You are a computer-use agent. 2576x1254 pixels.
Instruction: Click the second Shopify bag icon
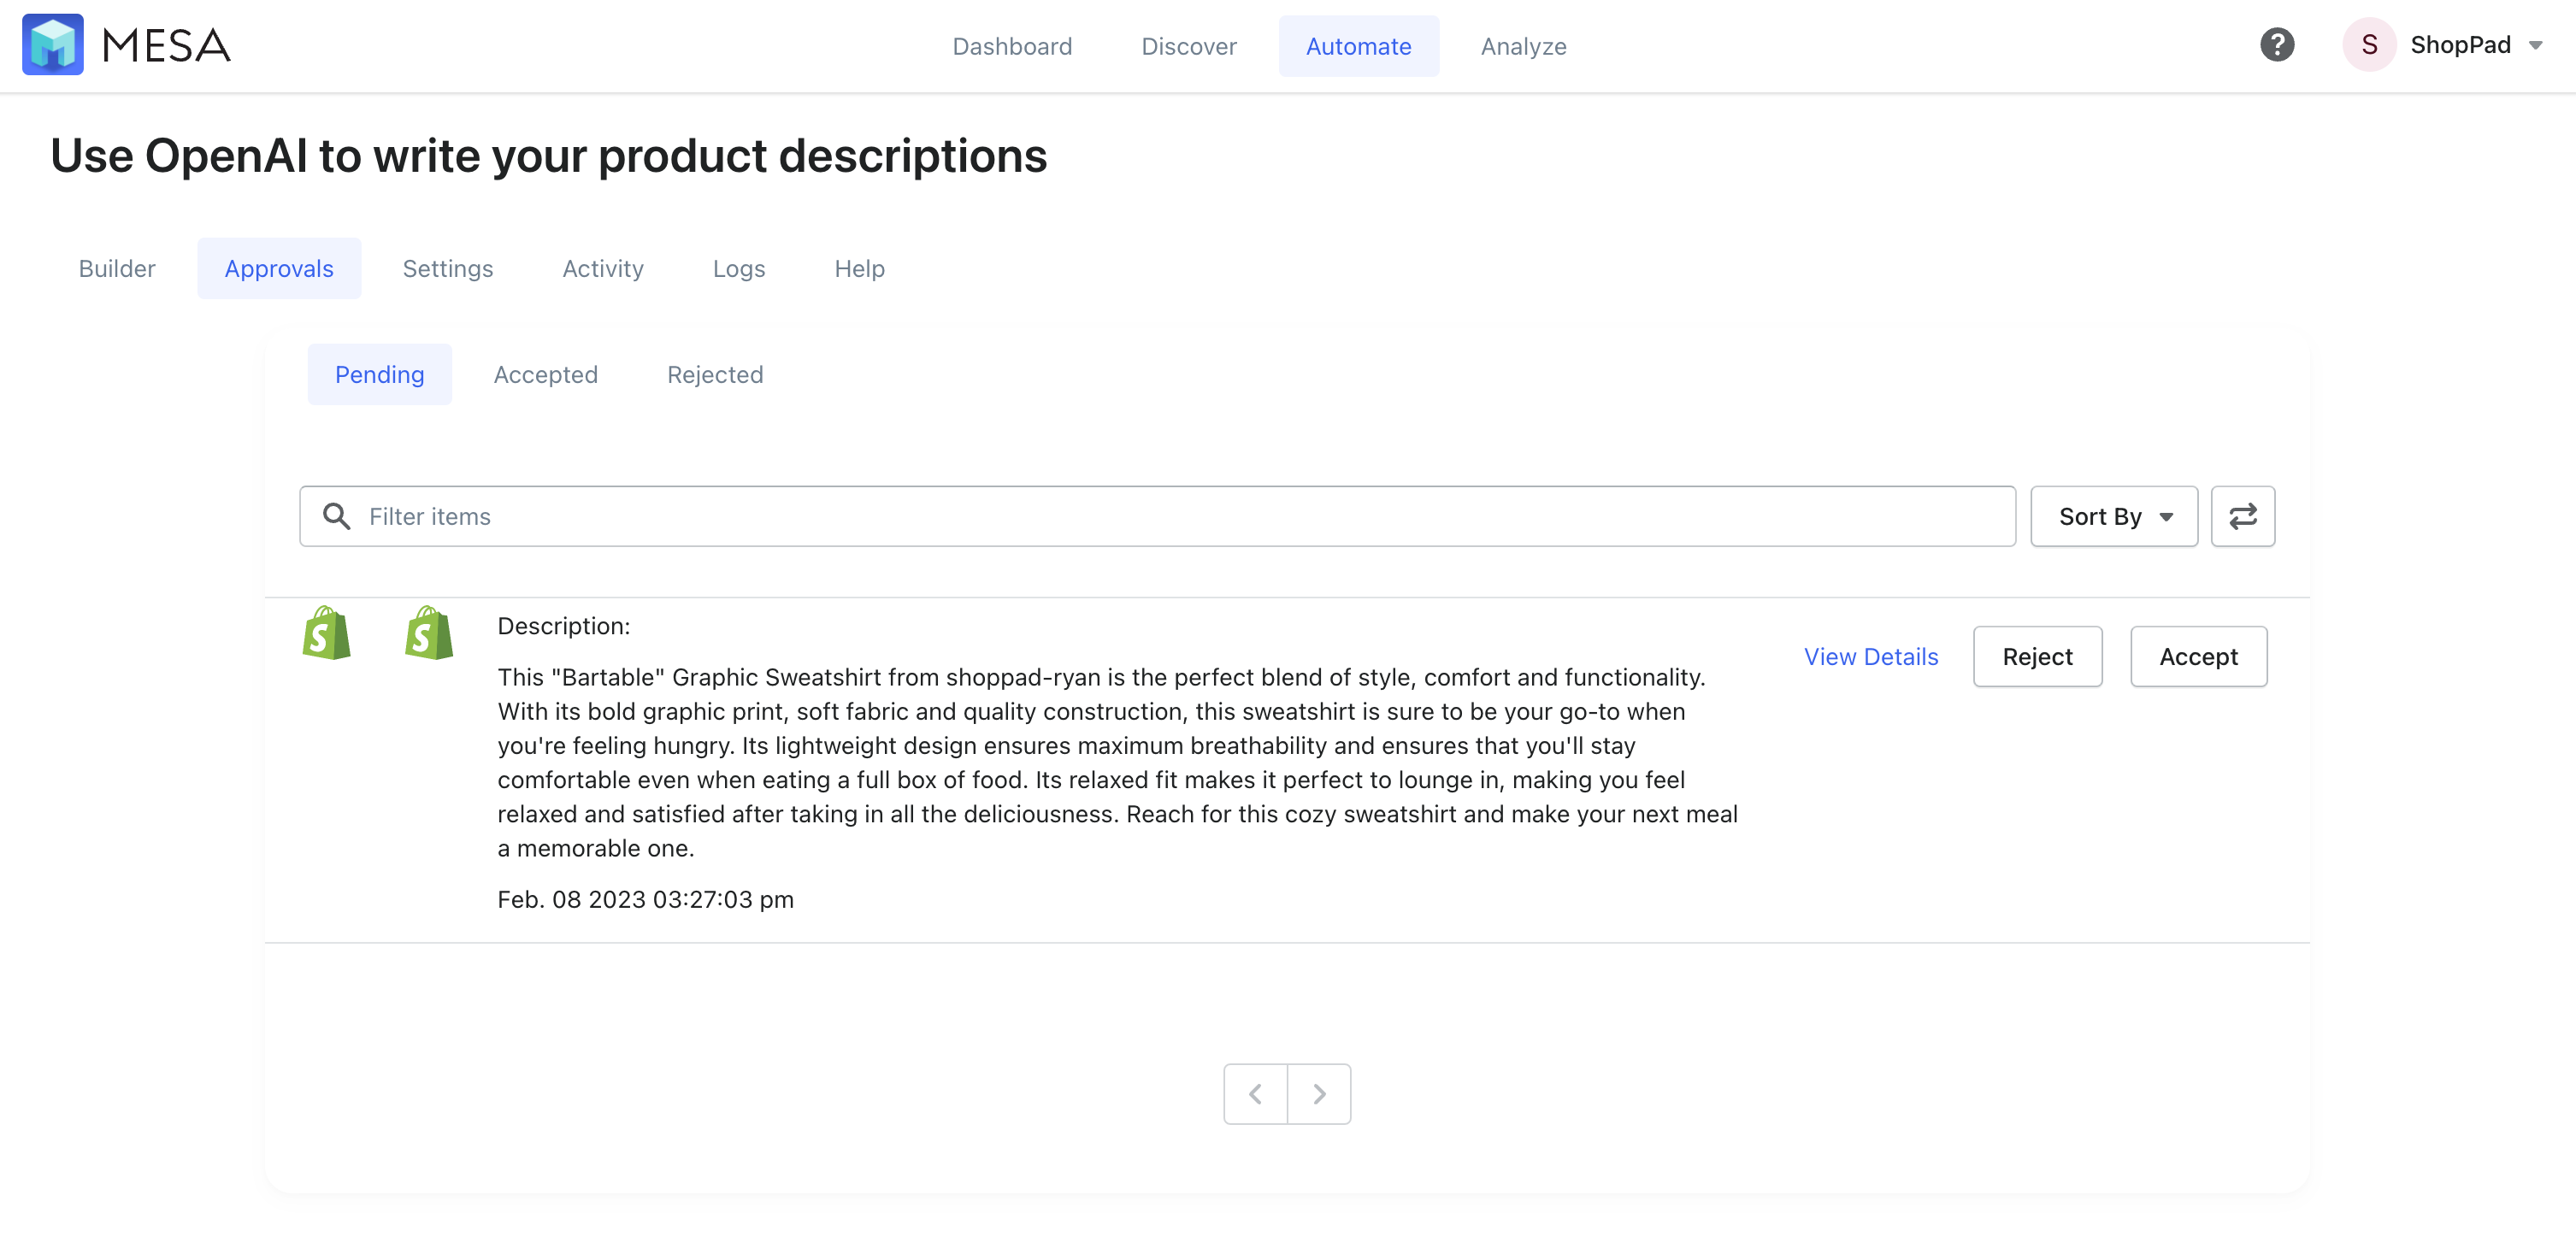[429, 633]
